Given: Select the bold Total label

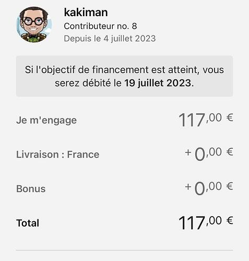Looking at the screenshot, I should pos(28,223).
